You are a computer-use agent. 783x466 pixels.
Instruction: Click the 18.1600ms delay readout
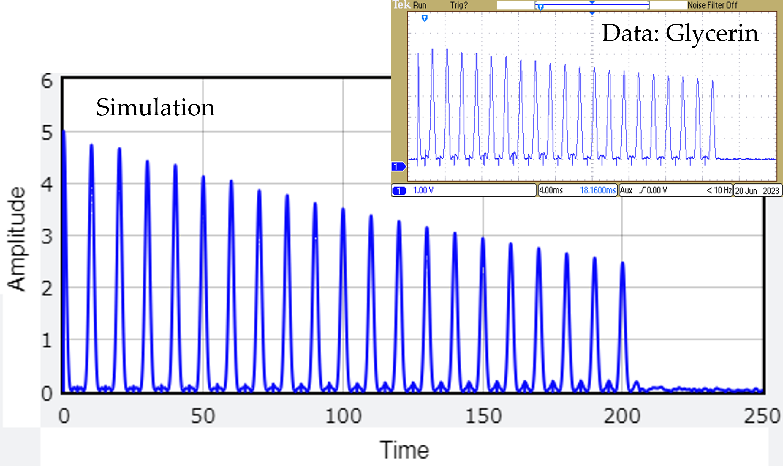(x=597, y=190)
